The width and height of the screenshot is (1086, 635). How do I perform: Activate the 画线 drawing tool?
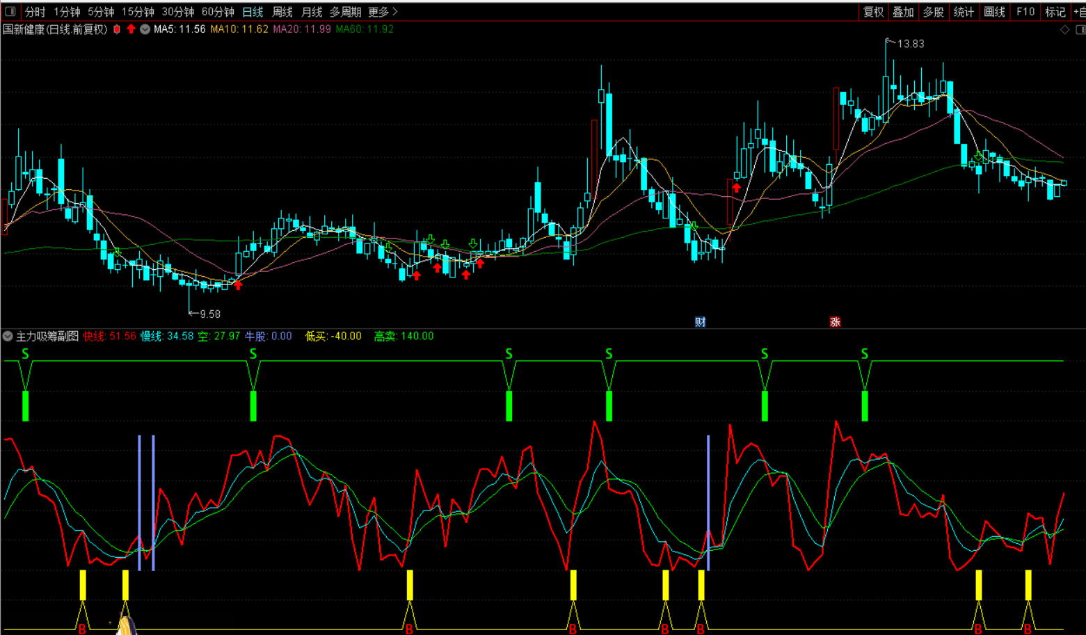click(x=994, y=12)
